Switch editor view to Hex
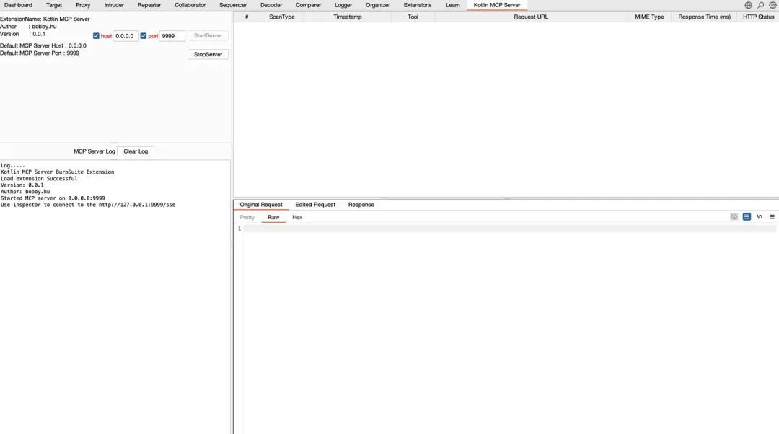This screenshot has width=779, height=434. click(x=297, y=217)
